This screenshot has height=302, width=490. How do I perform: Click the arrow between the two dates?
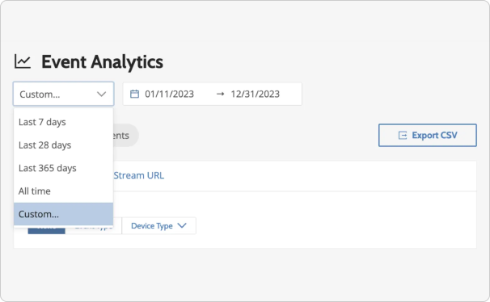220,94
